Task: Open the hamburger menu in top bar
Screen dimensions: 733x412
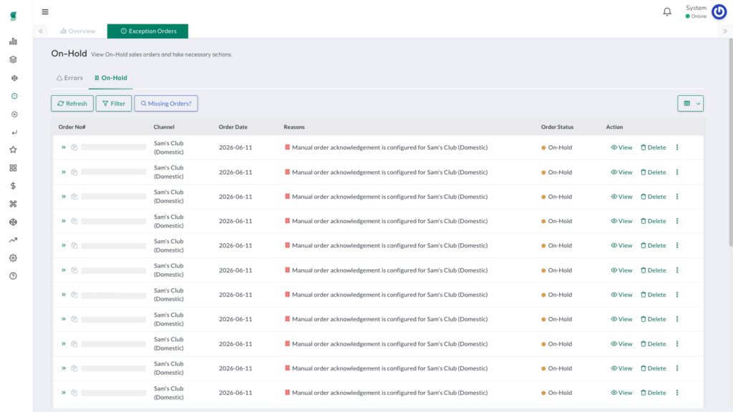Action: coord(45,11)
